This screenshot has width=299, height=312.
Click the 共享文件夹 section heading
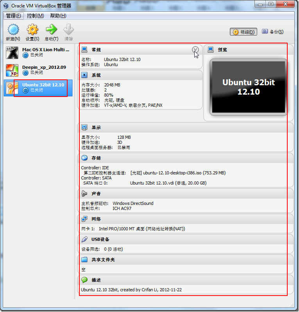coord(103,260)
